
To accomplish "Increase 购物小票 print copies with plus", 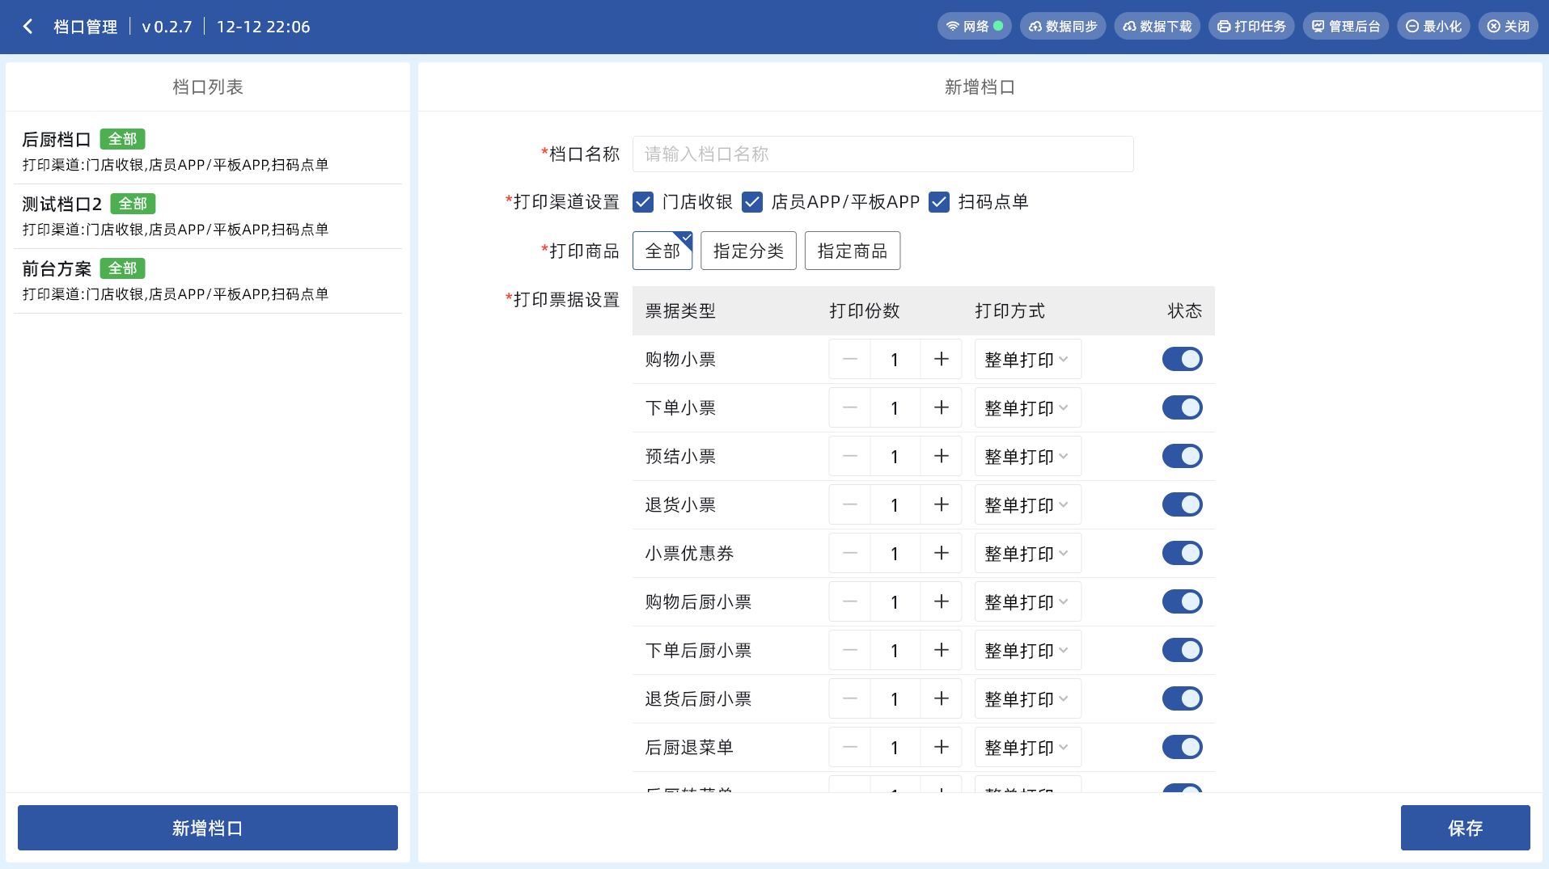I will pyautogui.click(x=941, y=360).
